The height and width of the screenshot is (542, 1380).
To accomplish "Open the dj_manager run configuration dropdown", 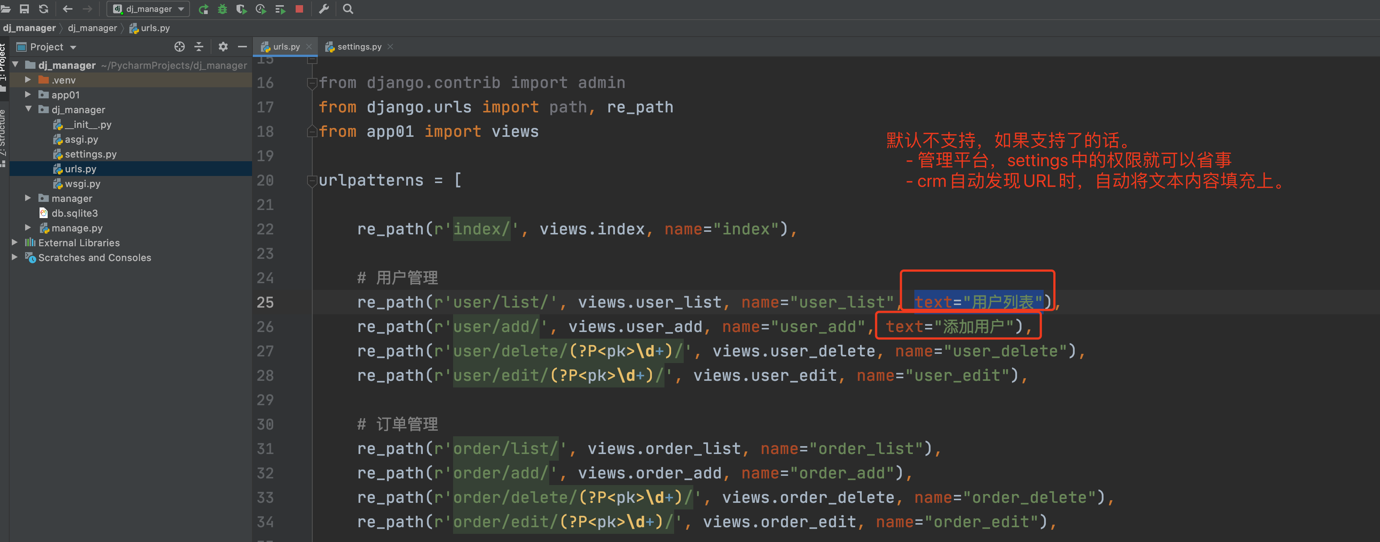I will pos(148,9).
